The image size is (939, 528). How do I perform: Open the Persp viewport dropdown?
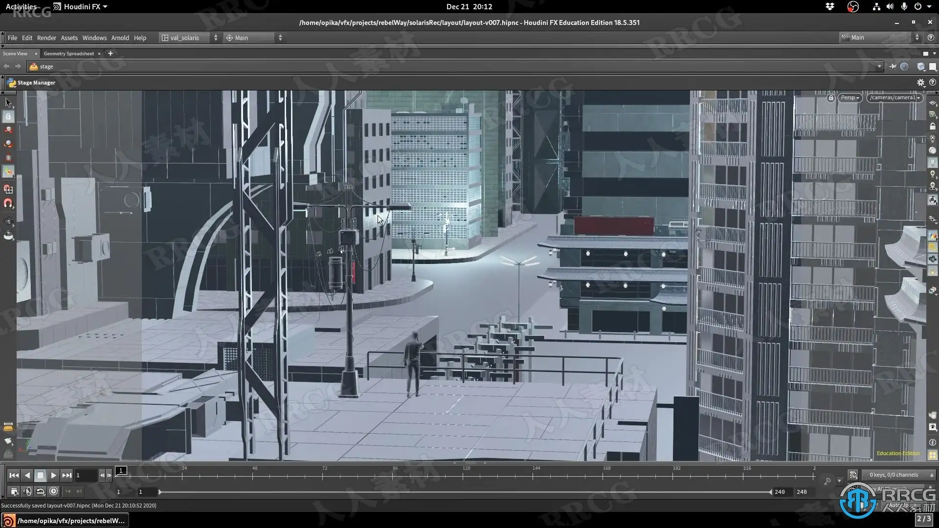tap(850, 98)
